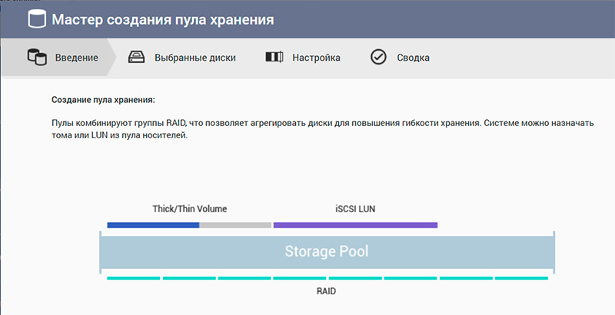Jump to the Сводка step
This screenshot has width=615, height=315.
413,58
